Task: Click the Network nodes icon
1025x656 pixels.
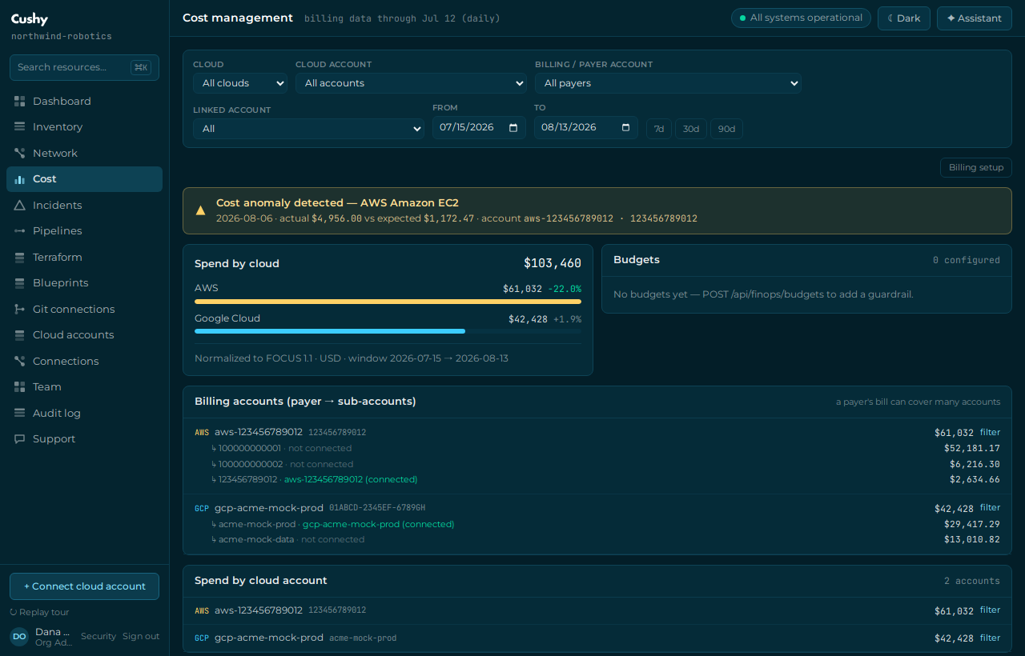Action: click(20, 153)
